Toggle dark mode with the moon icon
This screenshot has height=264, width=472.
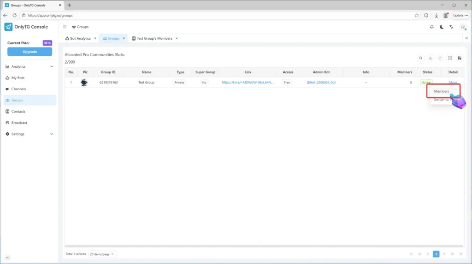coord(442,27)
